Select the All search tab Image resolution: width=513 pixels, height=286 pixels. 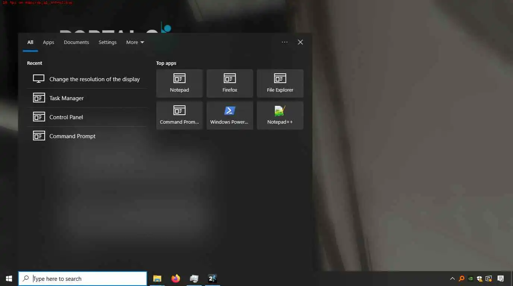click(x=30, y=42)
